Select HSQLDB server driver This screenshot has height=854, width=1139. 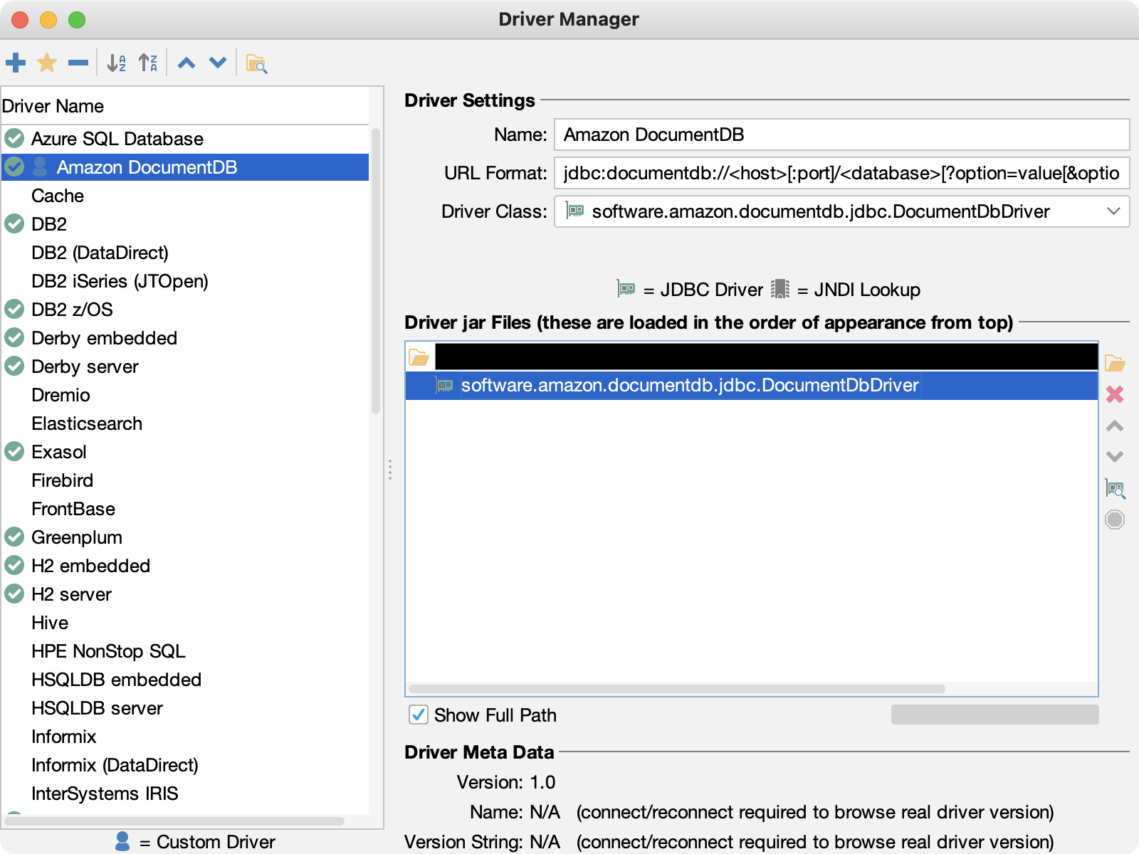coord(185,708)
